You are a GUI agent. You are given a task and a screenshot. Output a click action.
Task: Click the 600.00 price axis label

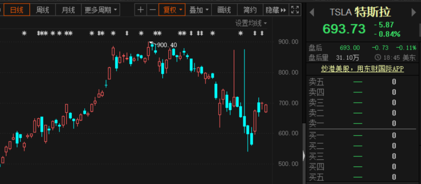[288, 133]
